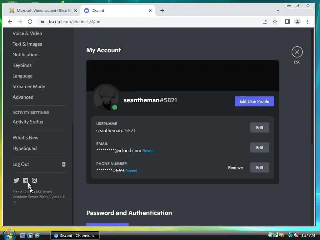The image size is (320, 240).
Task: Click Discord - Chromium taskbar button
Action: click(75, 236)
